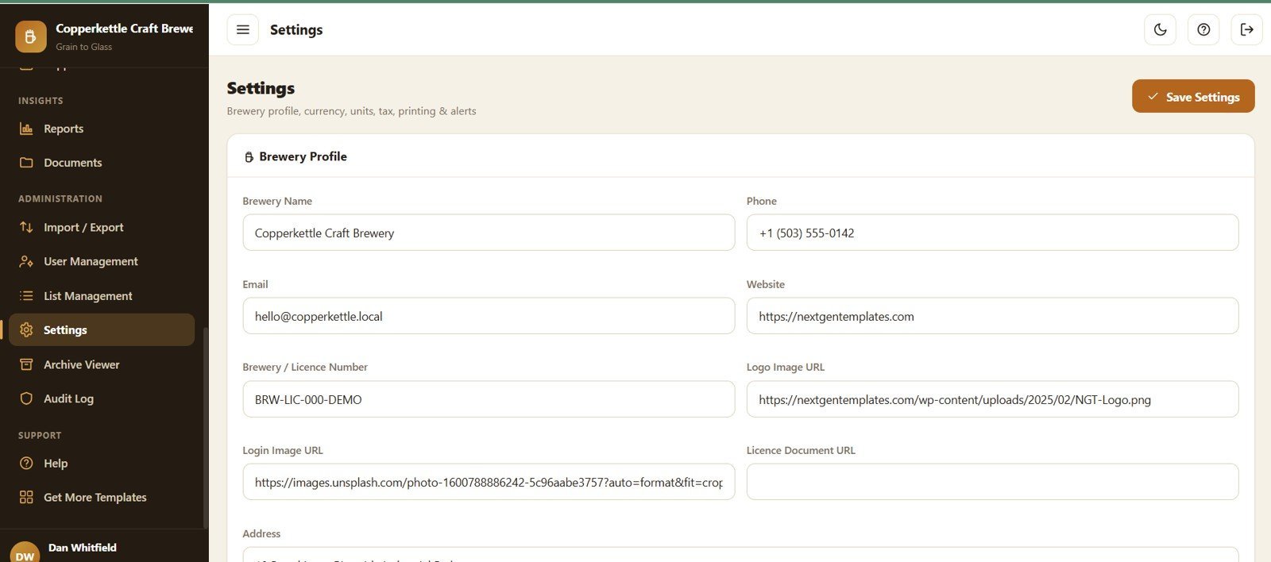The height and width of the screenshot is (562, 1271).
Task: Edit the Phone number field
Action: tap(992, 233)
